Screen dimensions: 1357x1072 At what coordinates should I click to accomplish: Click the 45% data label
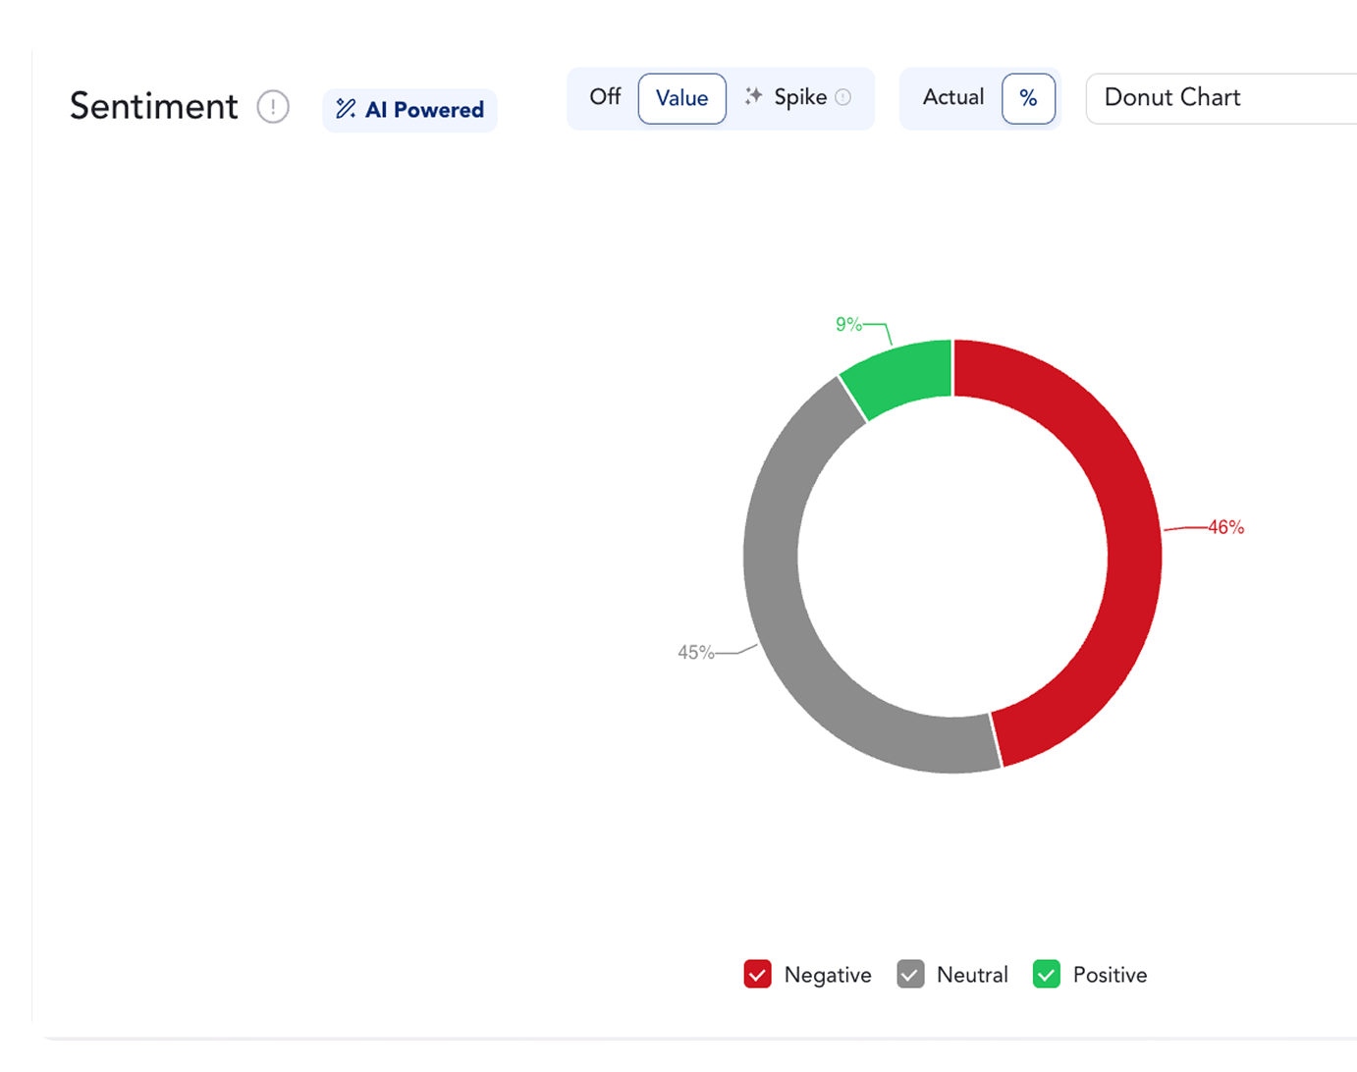pos(695,652)
